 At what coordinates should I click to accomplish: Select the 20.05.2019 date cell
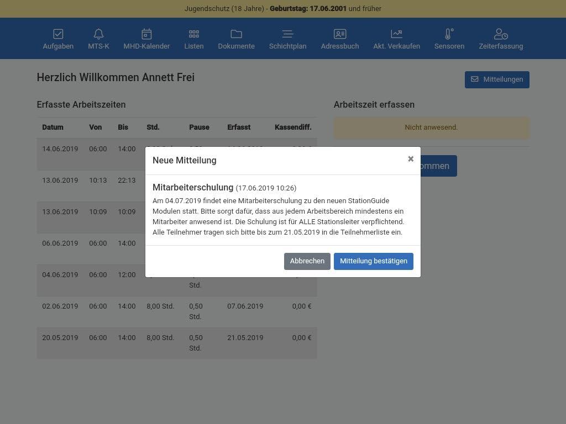[60, 338]
